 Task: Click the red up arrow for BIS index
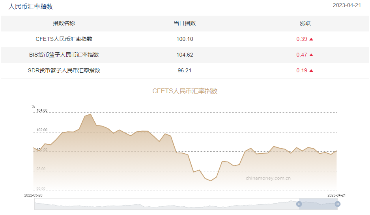tap(311, 55)
